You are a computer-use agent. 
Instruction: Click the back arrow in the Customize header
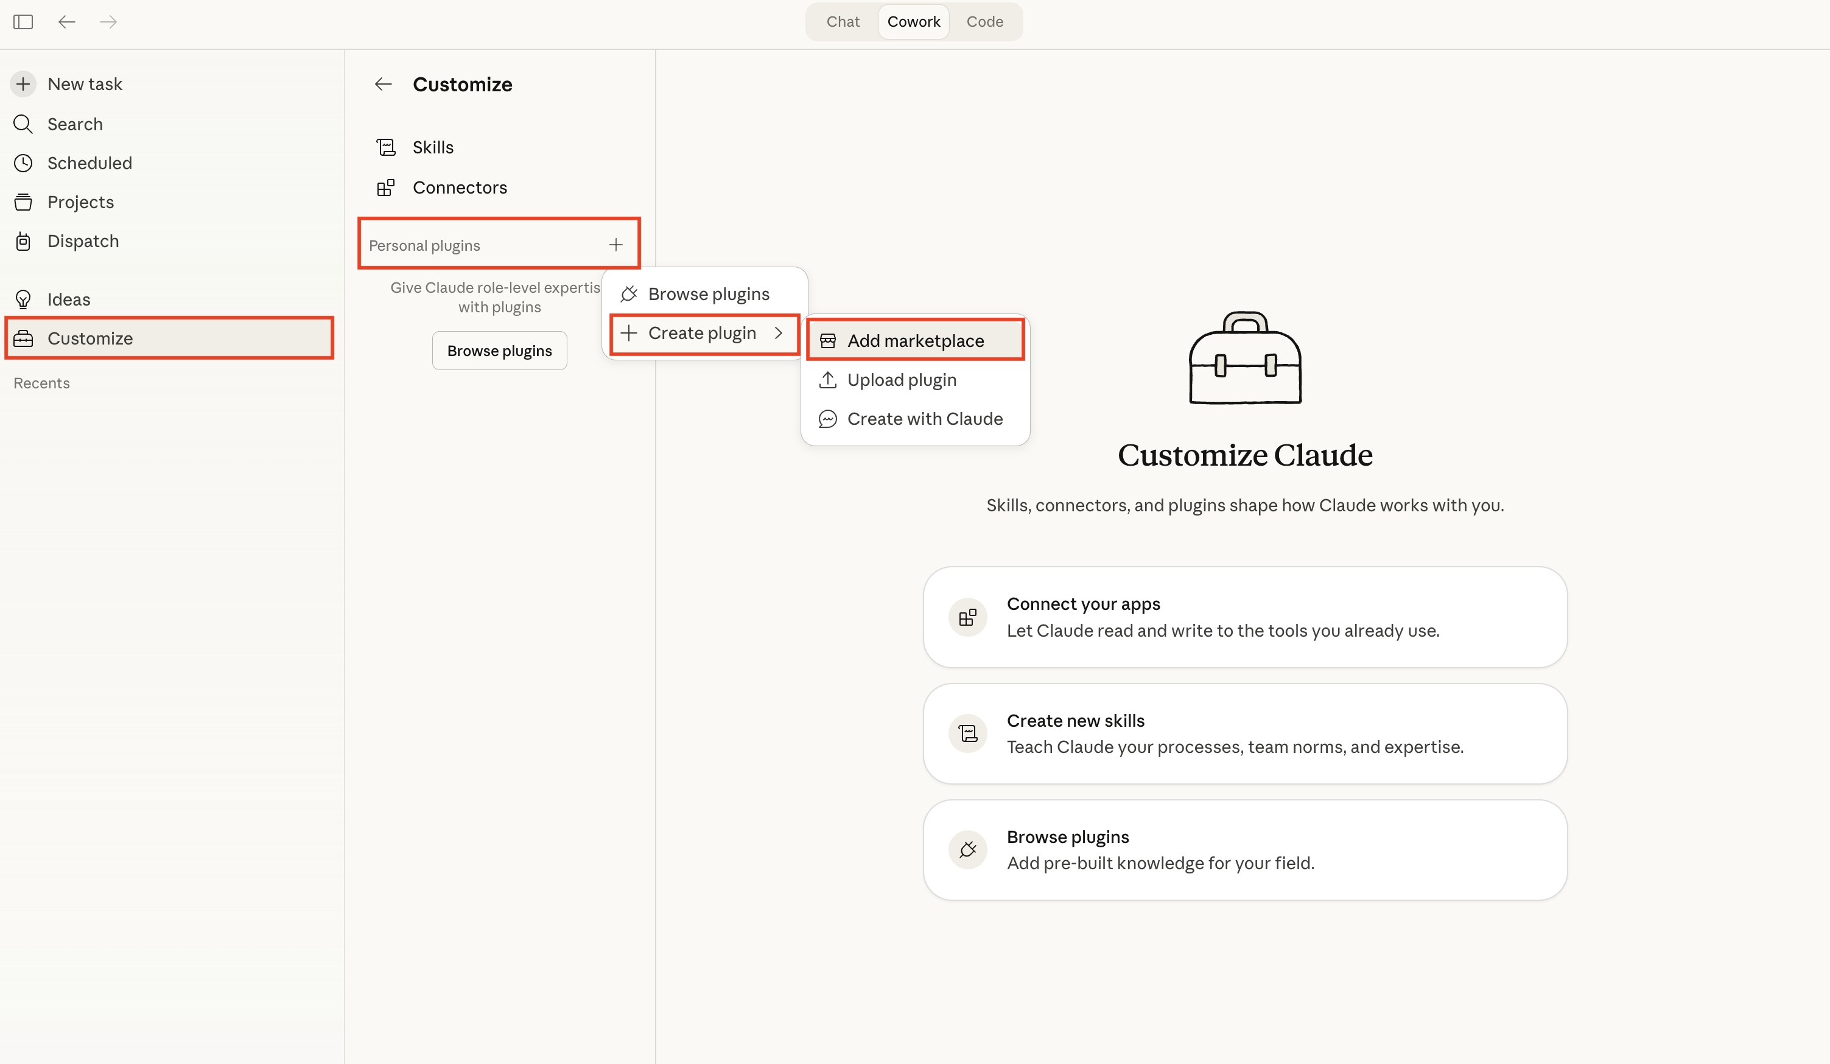pyautogui.click(x=383, y=83)
